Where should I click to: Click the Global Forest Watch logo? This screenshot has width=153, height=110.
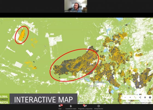pos(5,99)
